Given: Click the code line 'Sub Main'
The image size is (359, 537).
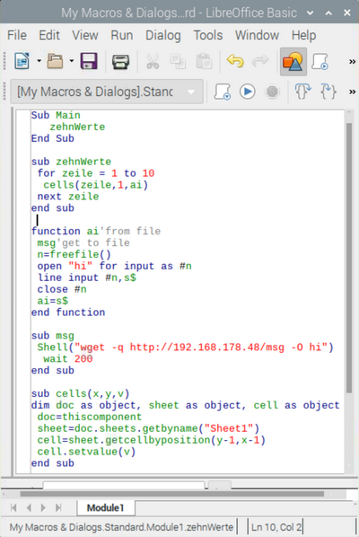Looking at the screenshot, I should point(56,115).
